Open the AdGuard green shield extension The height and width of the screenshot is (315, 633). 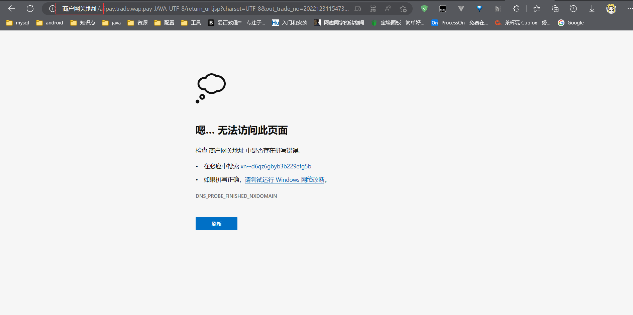tap(424, 9)
